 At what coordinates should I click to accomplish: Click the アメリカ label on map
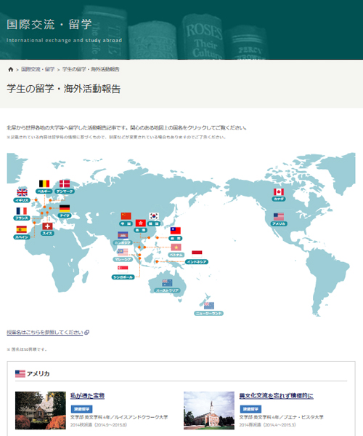click(279, 224)
